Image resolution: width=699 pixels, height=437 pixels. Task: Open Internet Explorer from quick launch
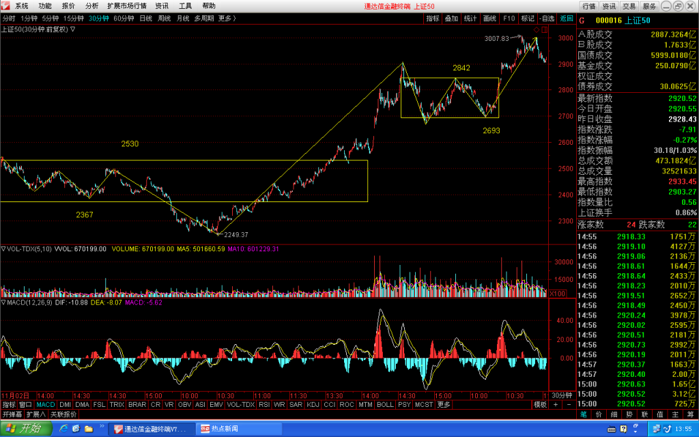point(63,429)
